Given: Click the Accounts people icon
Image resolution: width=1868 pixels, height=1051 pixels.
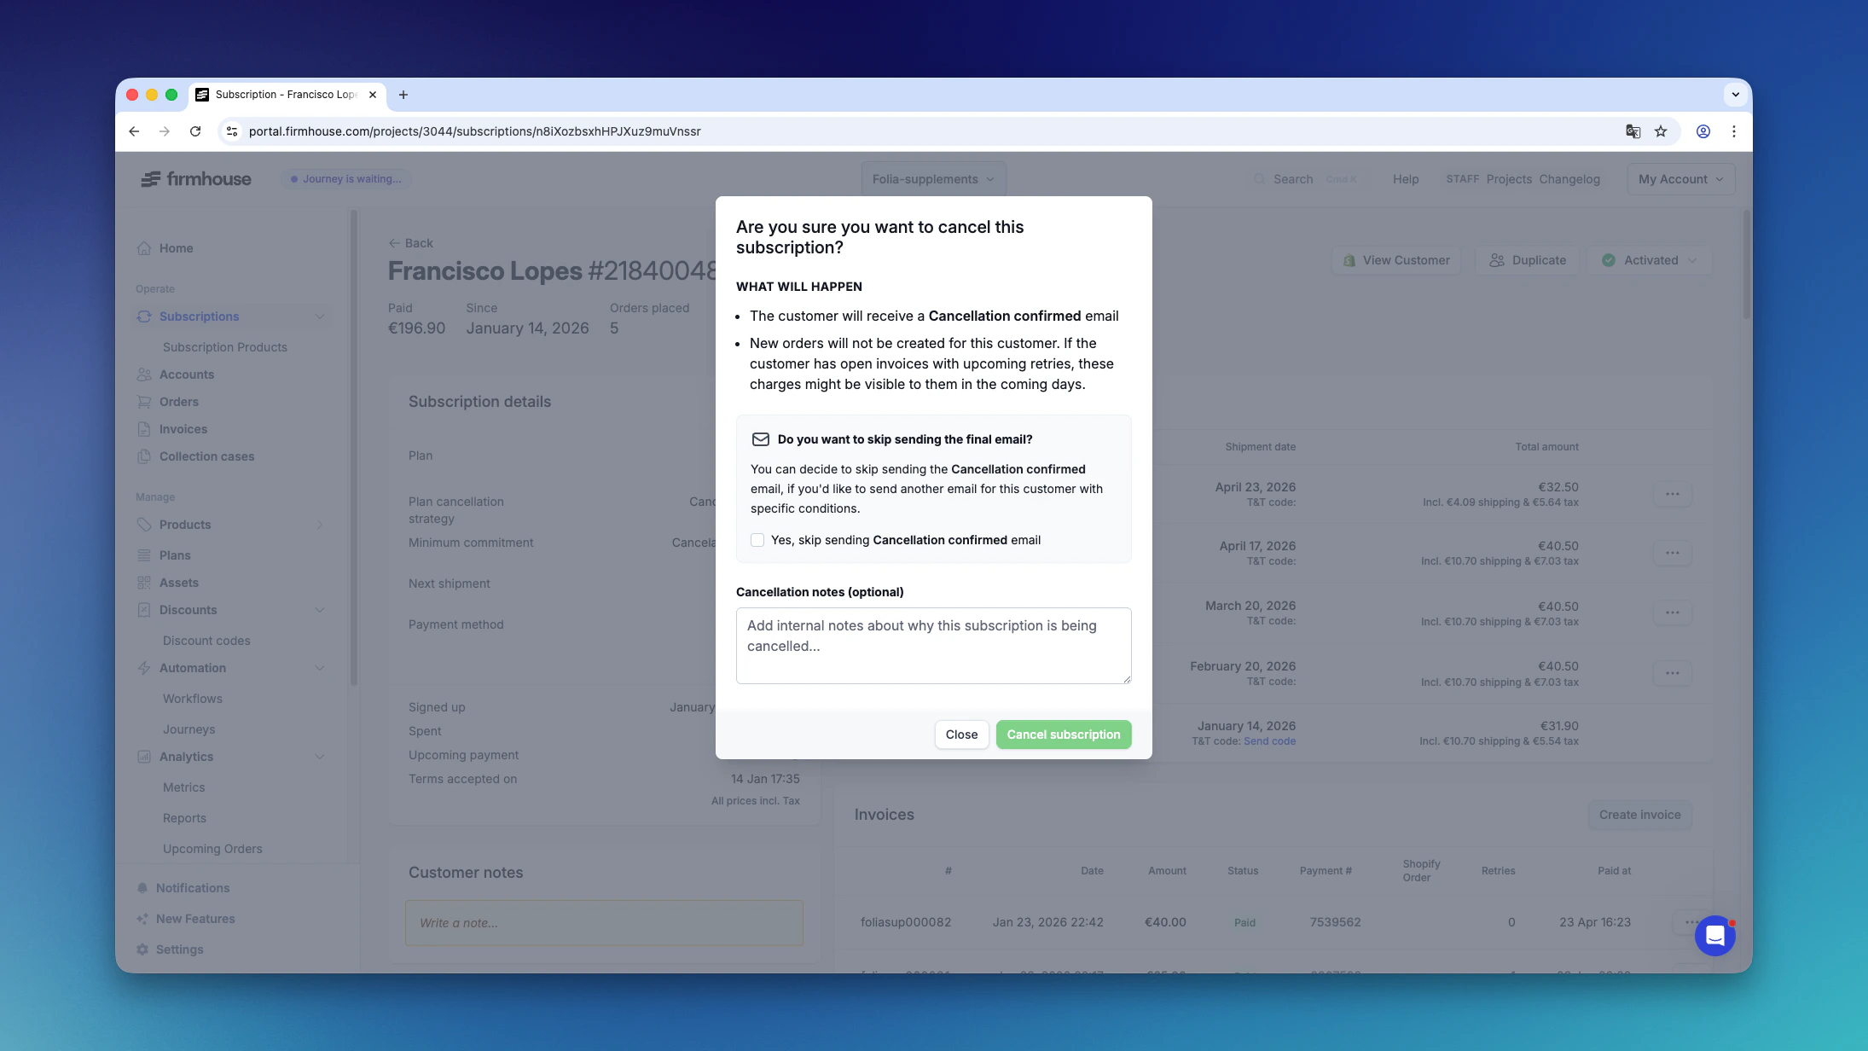Looking at the screenshot, I should pos(144,375).
